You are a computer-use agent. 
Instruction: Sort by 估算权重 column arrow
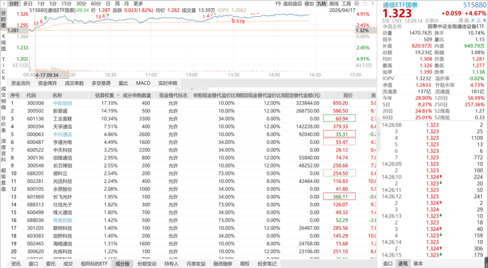tap(119, 95)
